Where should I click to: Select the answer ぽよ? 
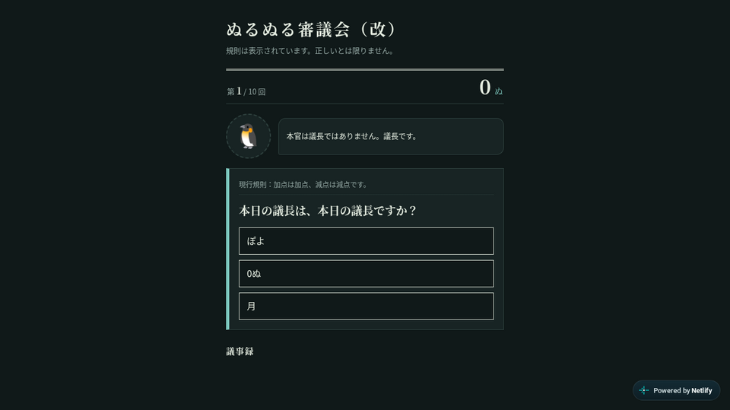coord(366,241)
